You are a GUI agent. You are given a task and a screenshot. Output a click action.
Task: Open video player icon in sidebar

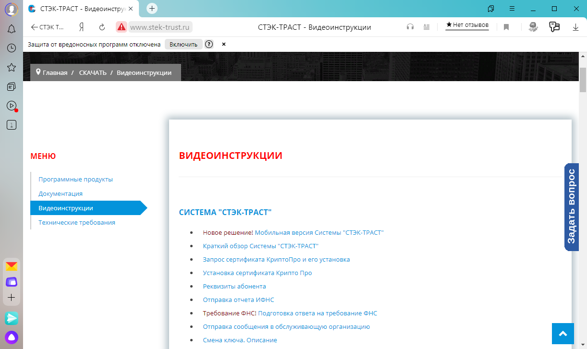[x=12, y=106]
